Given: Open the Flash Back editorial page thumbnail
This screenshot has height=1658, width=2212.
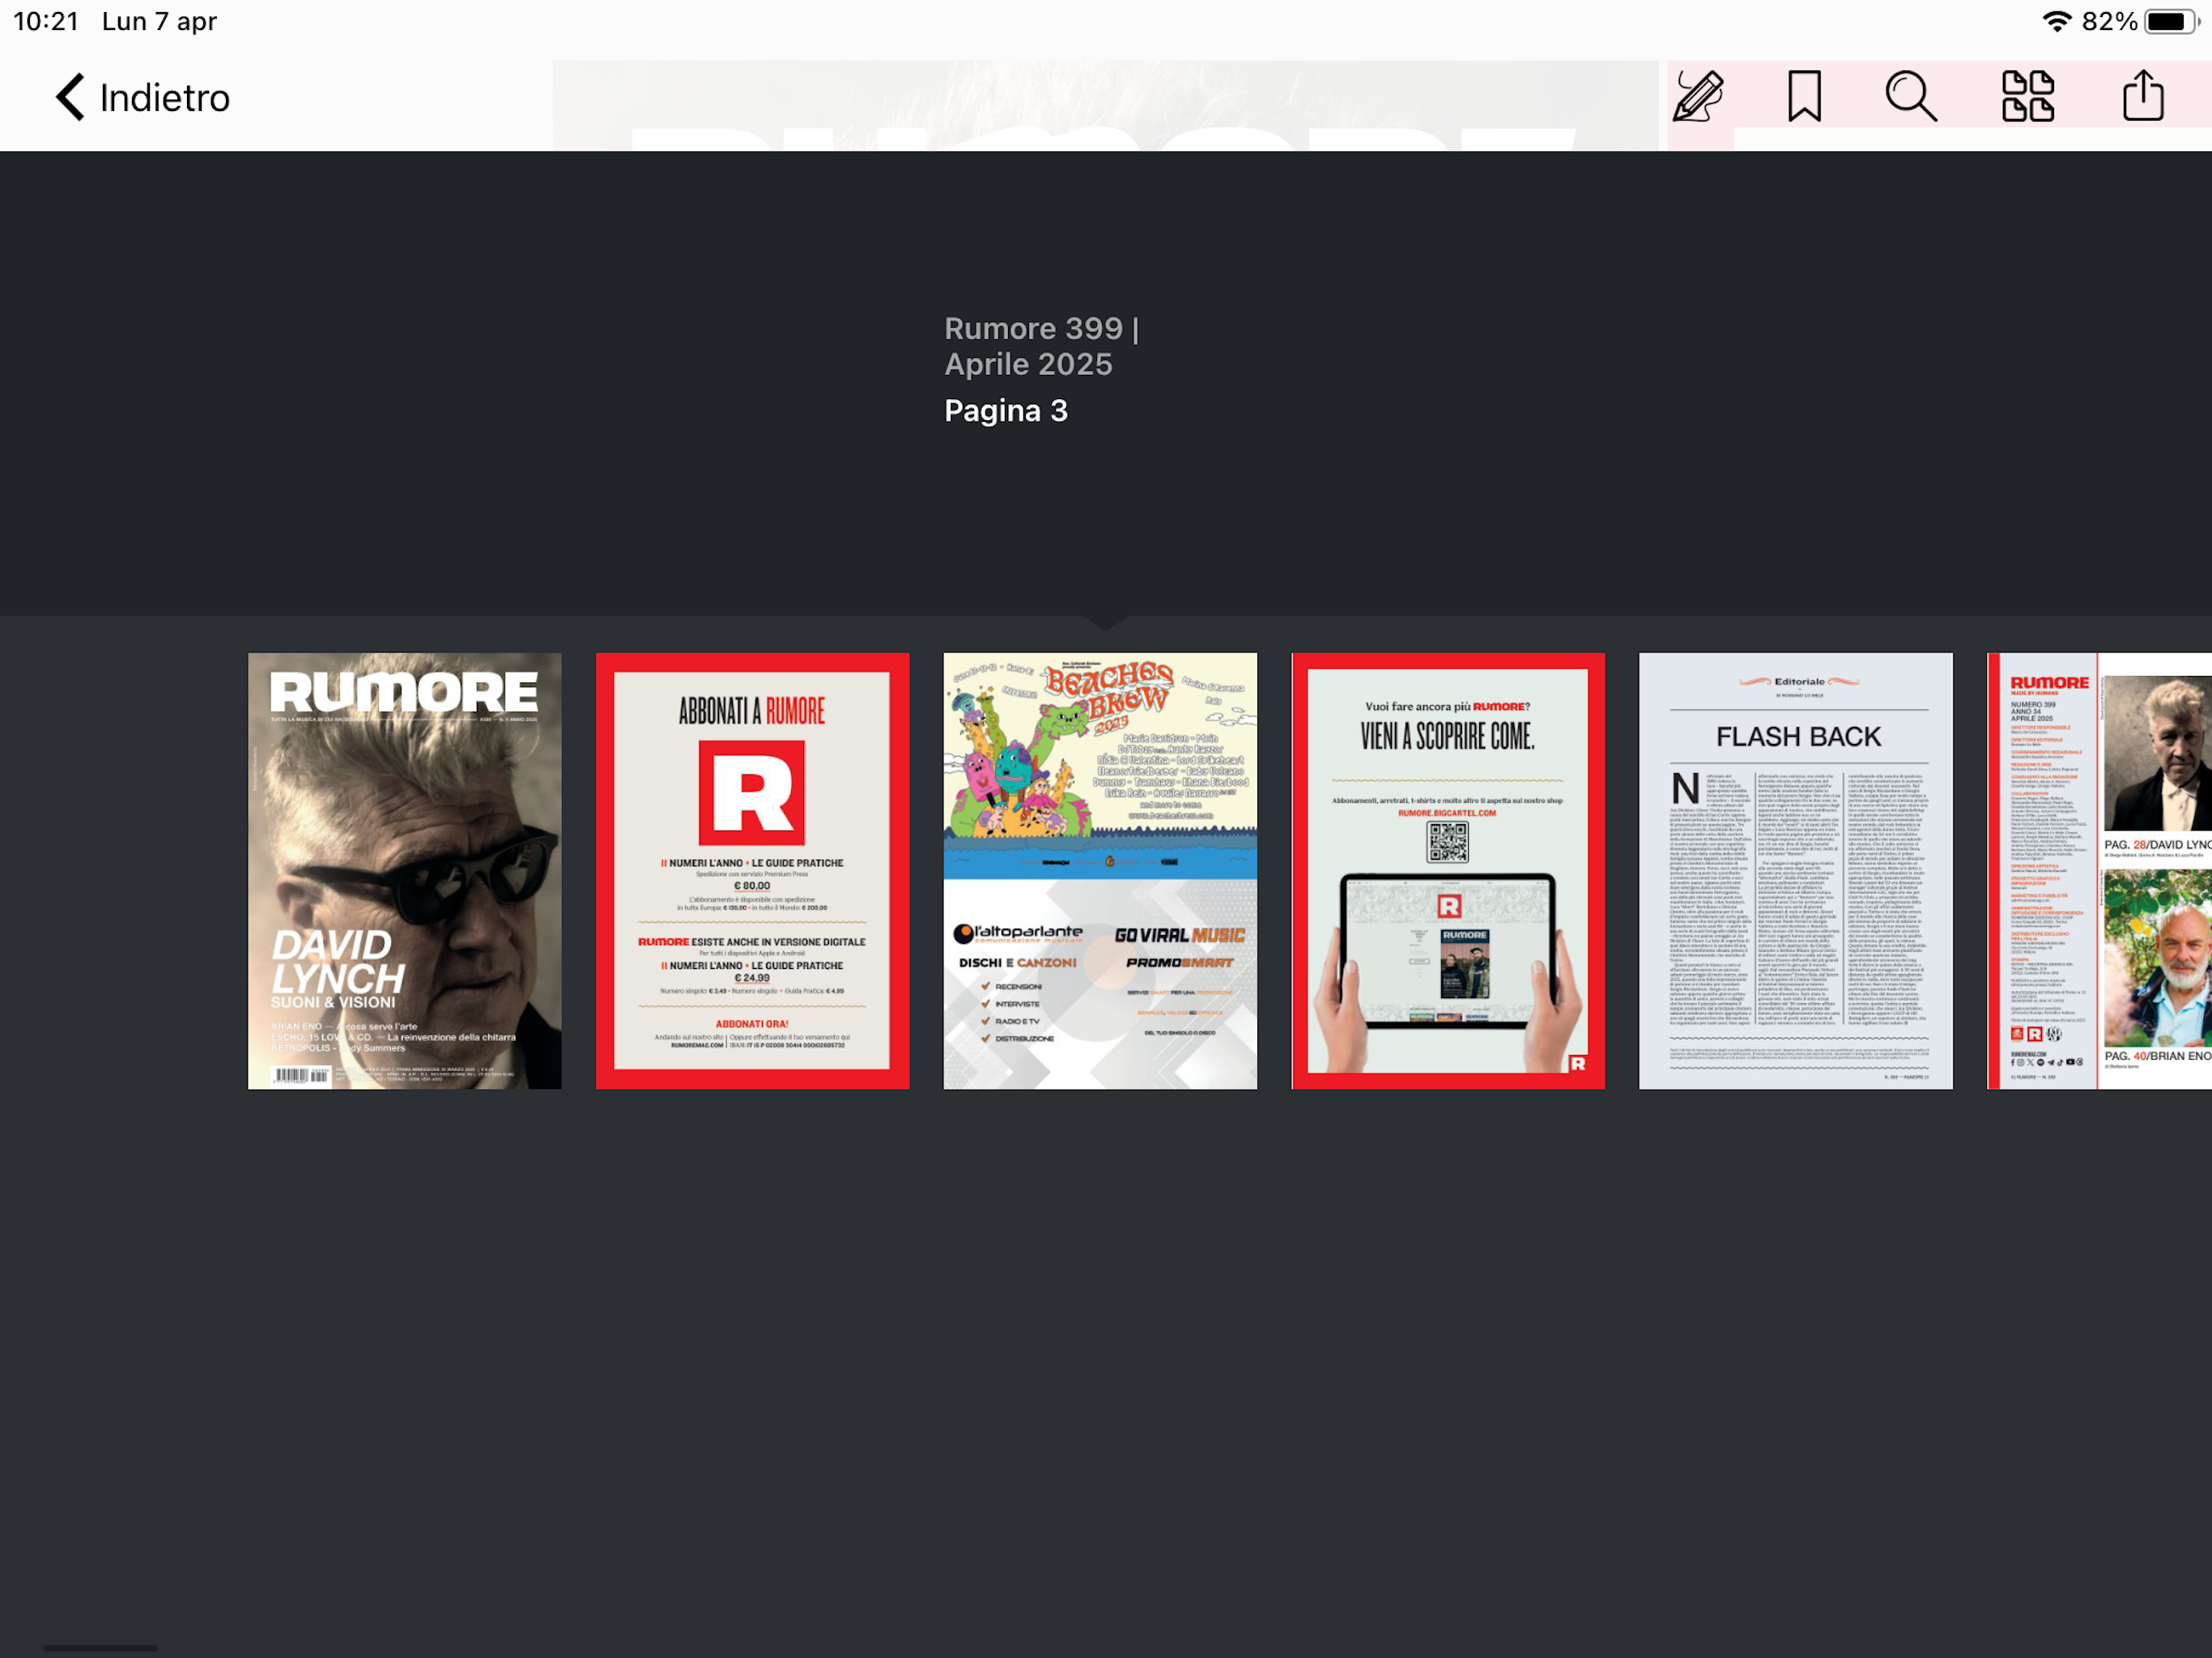Looking at the screenshot, I should coord(1796,871).
